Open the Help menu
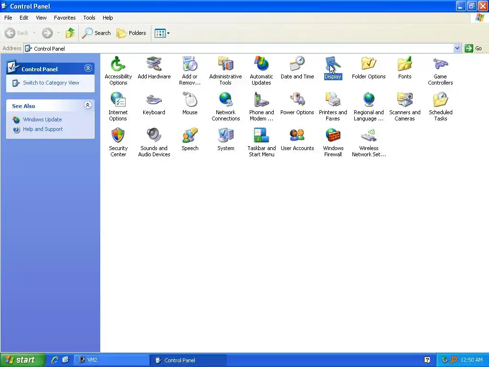The width and height of the screenshot is (489, 367). point(107,18)
